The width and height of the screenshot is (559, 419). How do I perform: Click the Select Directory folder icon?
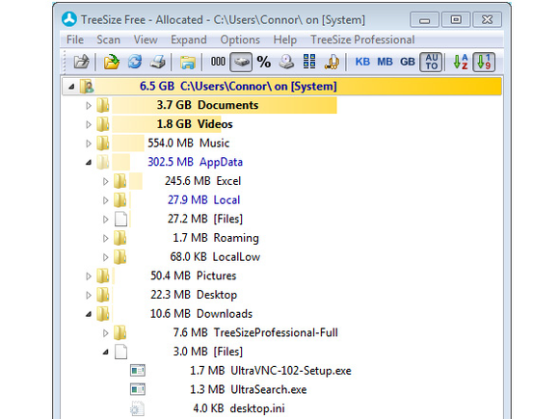pyautogui.click(x=112, y=62)
